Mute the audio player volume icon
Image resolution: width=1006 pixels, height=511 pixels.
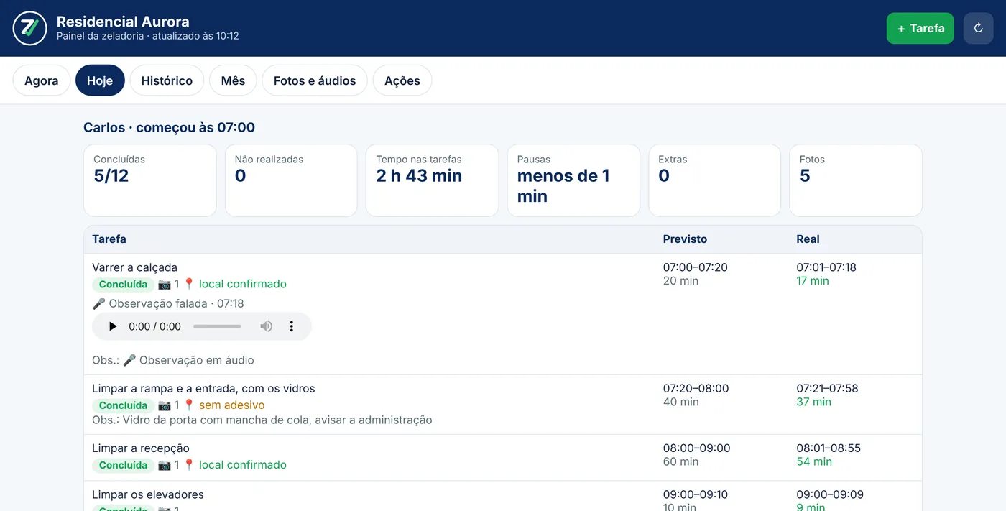pos(267,326)
